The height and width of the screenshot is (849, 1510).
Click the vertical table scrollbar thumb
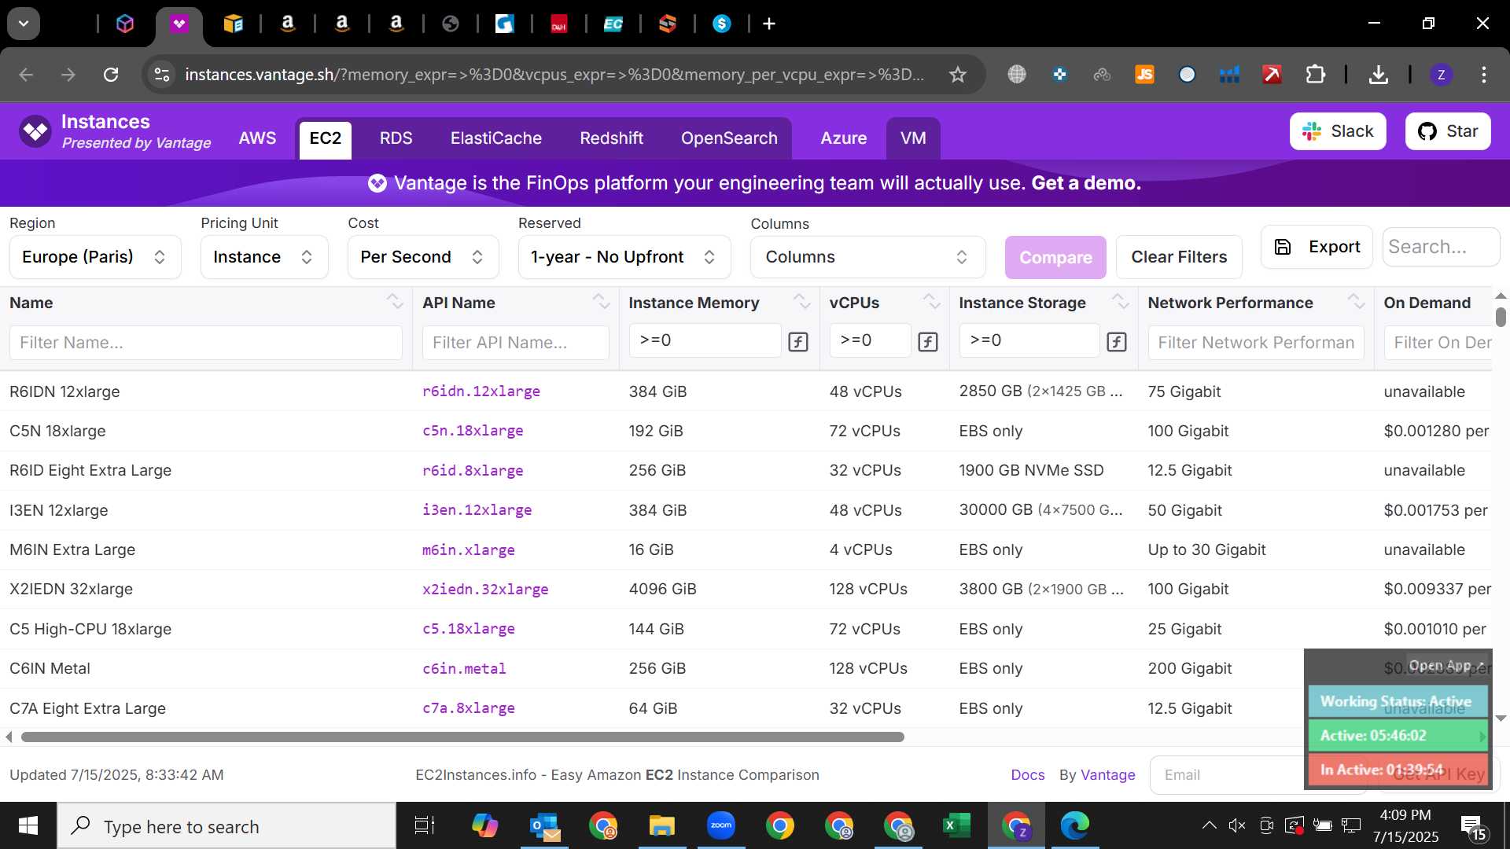(1501, 317)
